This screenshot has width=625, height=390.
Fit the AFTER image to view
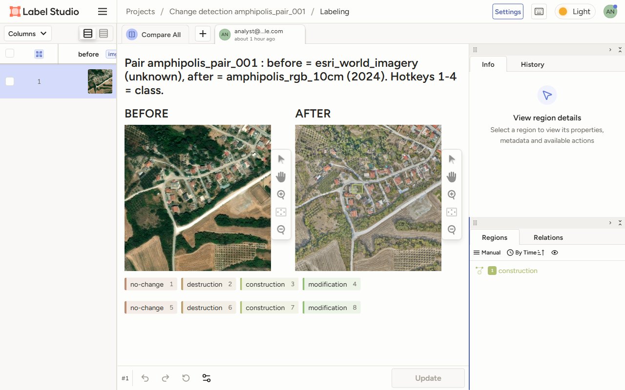(452, 212)
